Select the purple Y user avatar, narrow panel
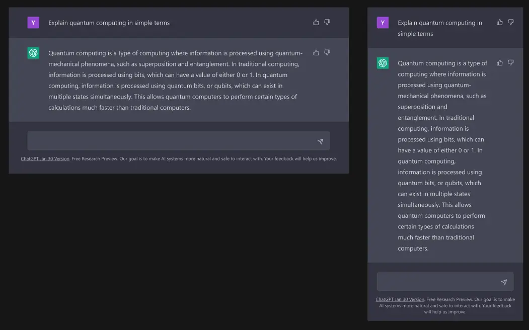Viewport: 529px width, 330px height. pyautogui.click(x=383, y=23)
